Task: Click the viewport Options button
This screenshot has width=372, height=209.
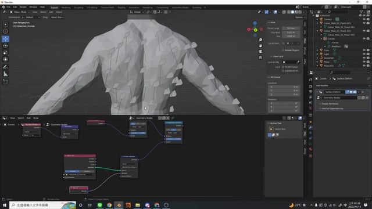Action: point(299,17)
